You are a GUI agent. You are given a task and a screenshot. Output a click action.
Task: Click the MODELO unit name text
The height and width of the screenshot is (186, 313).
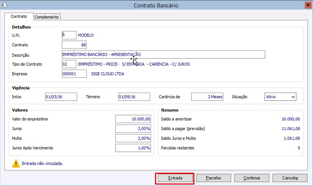86,35
